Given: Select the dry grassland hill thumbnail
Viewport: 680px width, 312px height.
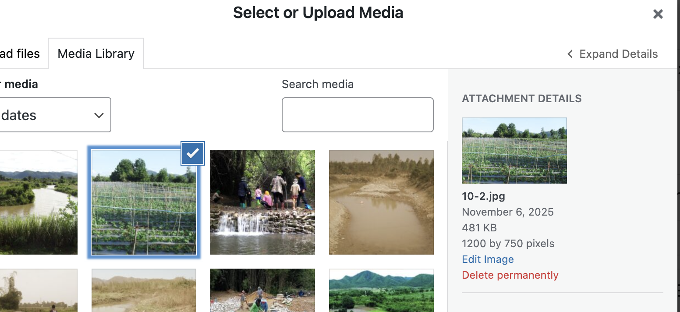Looking at the screenshot, I should pos(144,290).
